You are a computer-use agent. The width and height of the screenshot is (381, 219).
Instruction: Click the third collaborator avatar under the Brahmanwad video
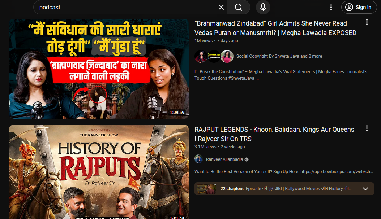[x=227, y=56]
